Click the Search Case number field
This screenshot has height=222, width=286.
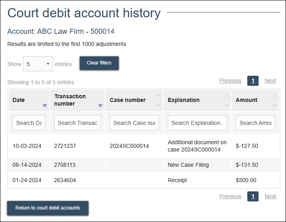pyautogui.click(x=134, y=123)
